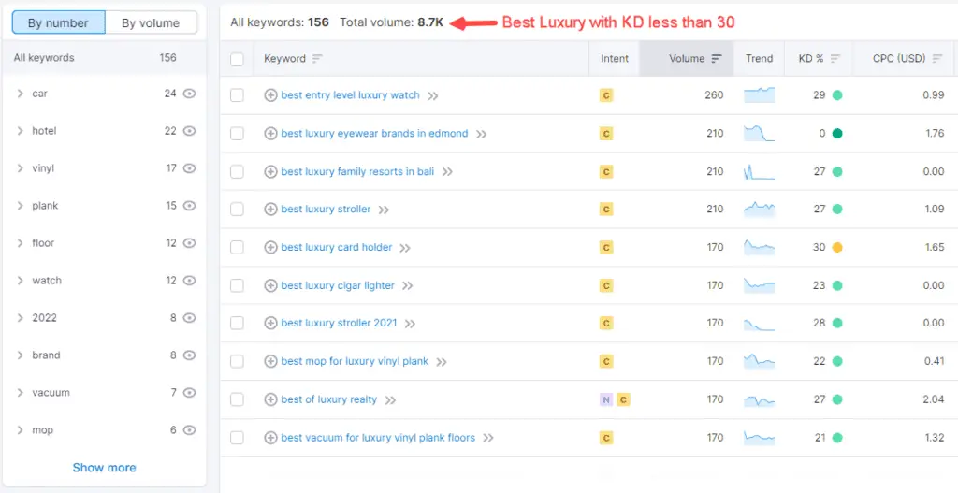
Task: Sort by Keyword column sort icon
Action: [x=317, y=59]
